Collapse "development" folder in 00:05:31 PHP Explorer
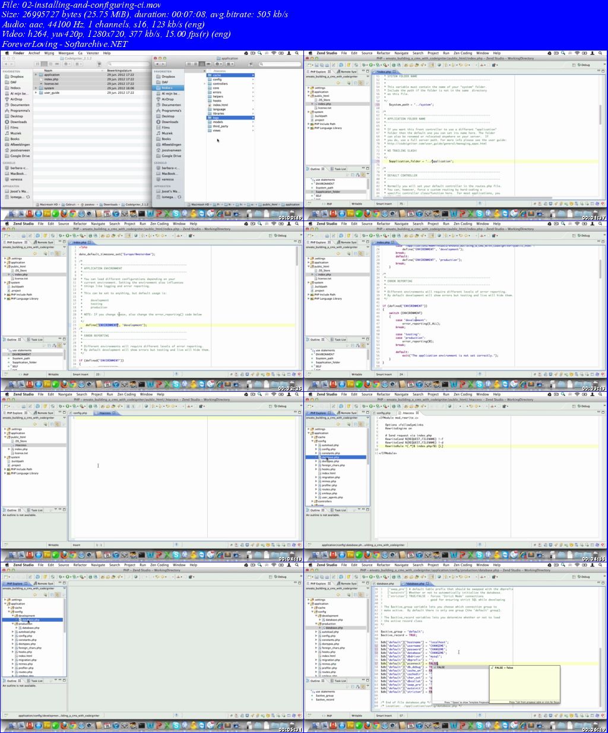The height and width of the screenshot is (733, 608). [12, 616]
